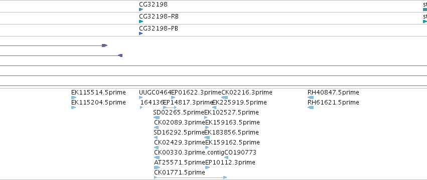Select the EK159163.5prime feature arrow

coord(207,127)
